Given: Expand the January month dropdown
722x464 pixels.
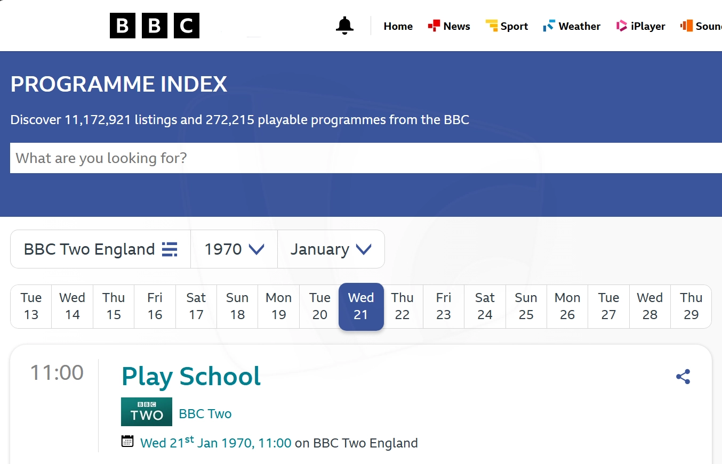Looking at the screenshot, I should 331,249.
